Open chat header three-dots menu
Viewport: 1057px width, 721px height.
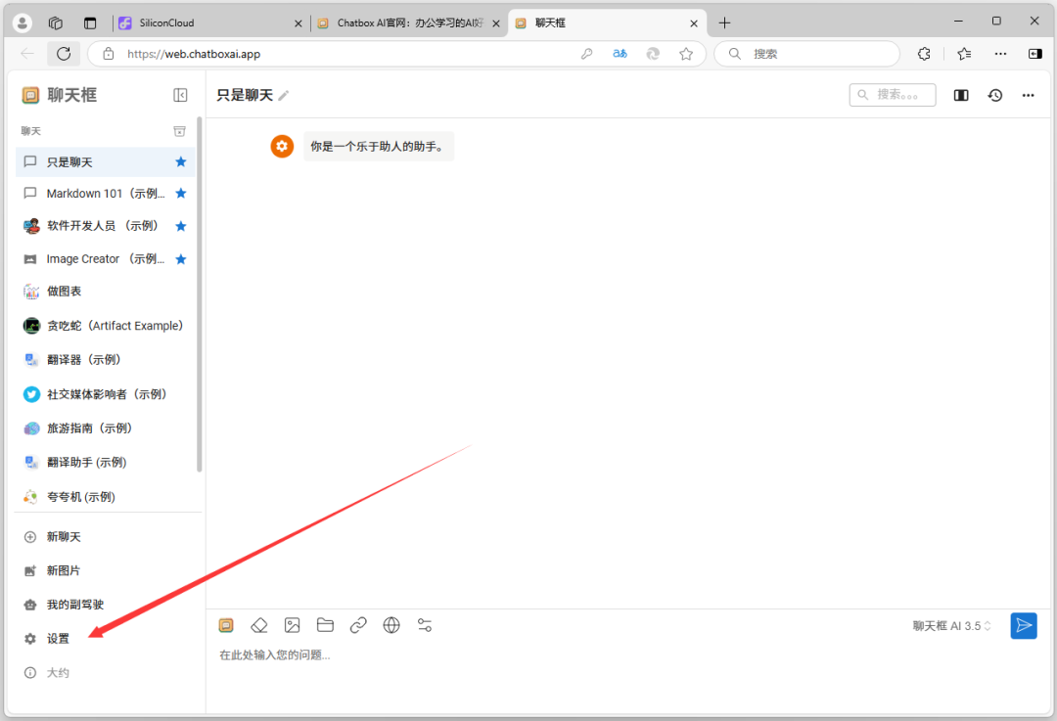pyautogui.click(x=1028, y=95)
